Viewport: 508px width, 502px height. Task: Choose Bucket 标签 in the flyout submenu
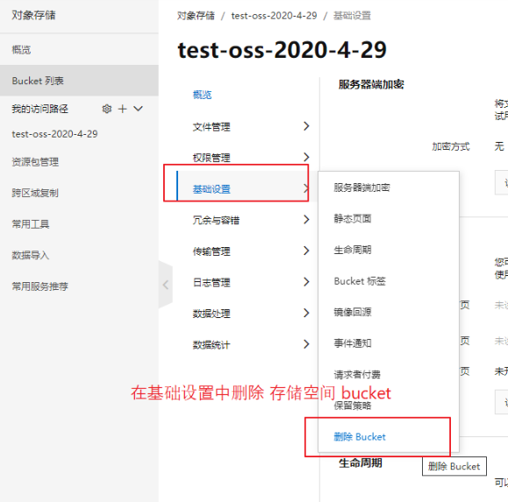[360, 281]
